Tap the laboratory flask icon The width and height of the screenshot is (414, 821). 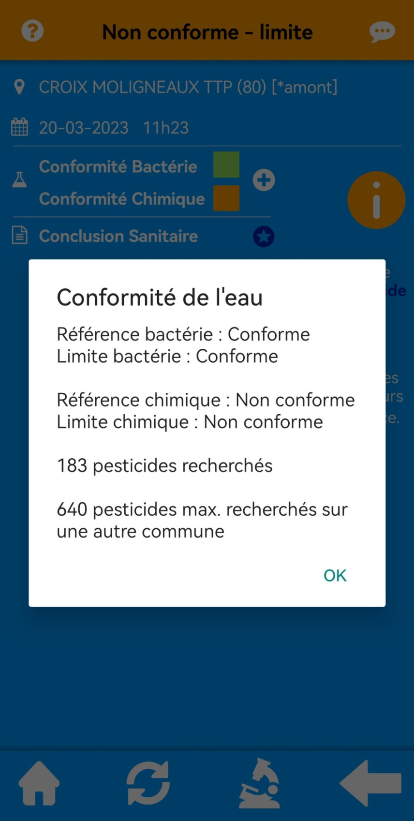(19, 180)
